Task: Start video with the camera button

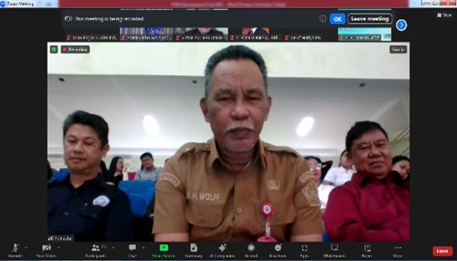Action: tap(46, 248)
